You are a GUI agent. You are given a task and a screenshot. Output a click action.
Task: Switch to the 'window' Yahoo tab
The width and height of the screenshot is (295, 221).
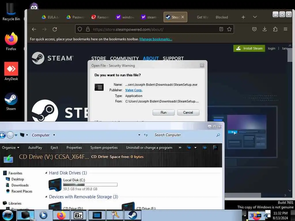[x=125, y=17]
